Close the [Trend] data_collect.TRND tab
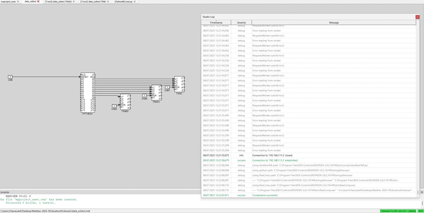This screenshot has height=213, width=424. pyautogui.click(x=108, y=2)
